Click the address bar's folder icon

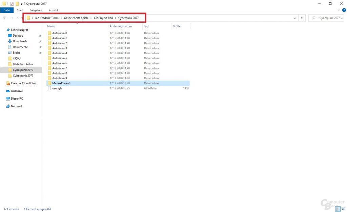[28, 18]
